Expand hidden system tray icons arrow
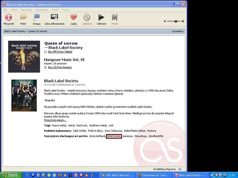 click(x=212, y=175)
